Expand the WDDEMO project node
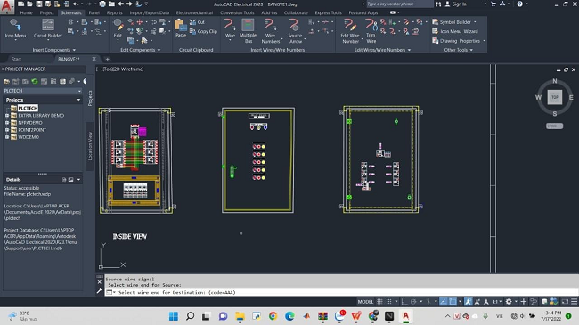The image size is (579, 325). pos(7,137)
